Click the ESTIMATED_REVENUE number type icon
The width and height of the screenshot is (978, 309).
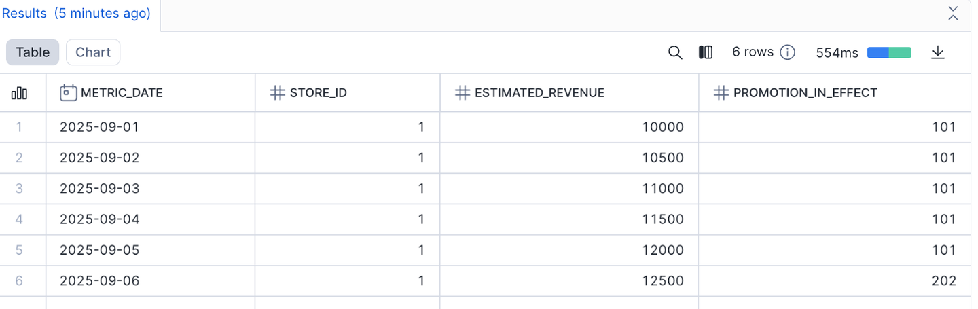click(x=462, y=93)
